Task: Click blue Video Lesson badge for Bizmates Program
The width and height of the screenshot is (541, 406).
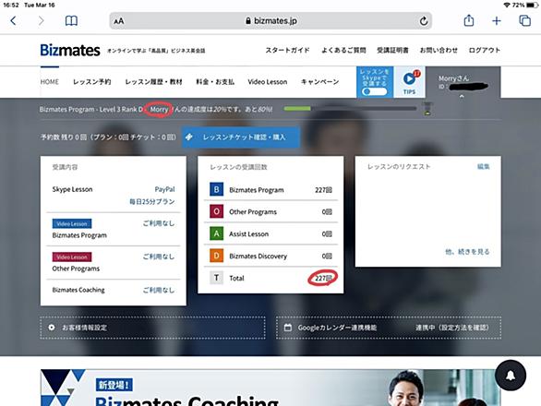Action: [x=72, y=223]
